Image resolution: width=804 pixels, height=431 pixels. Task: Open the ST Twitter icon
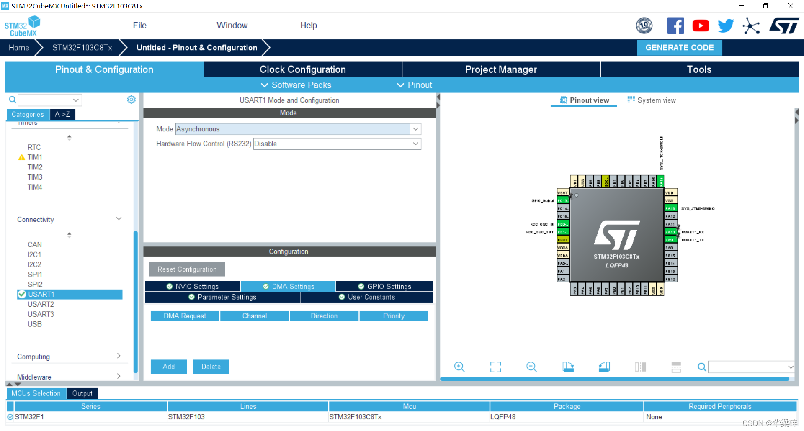click(726, 26)
